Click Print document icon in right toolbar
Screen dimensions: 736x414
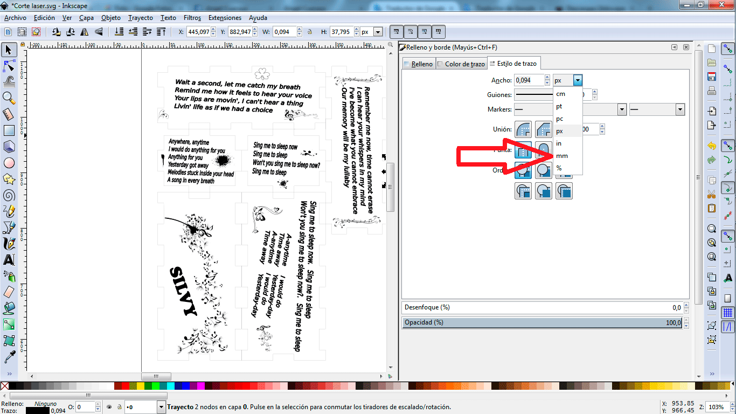(x=712, y=90)
